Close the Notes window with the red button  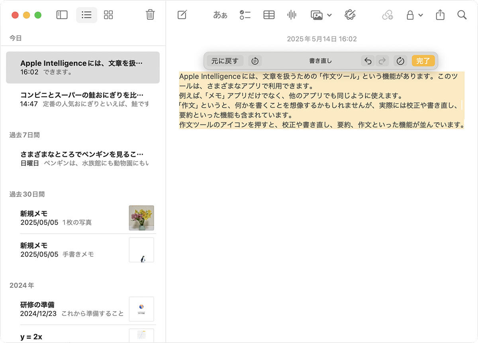(x=15, y=15)
